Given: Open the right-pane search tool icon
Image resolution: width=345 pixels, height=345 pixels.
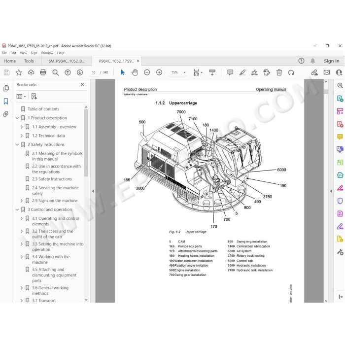Looking at the screenshot, I should tap(340, 86).
